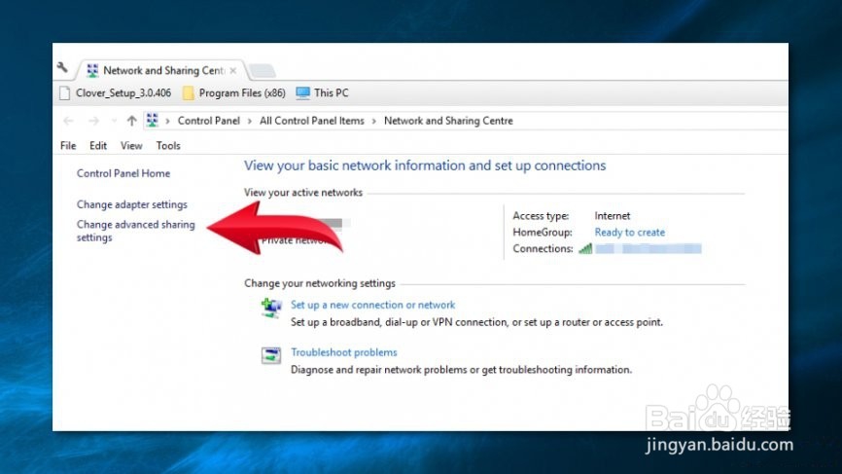
Task: Select Network and Sharing Centre in the breadcrumb
Action: click(448, 121)
